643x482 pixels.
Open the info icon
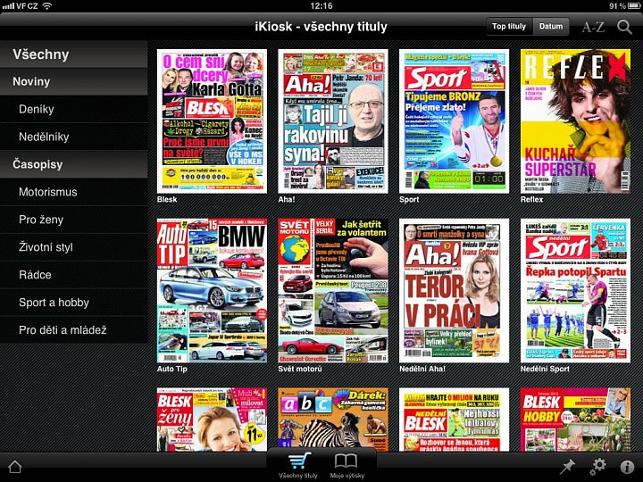click(x=627, y=467)
